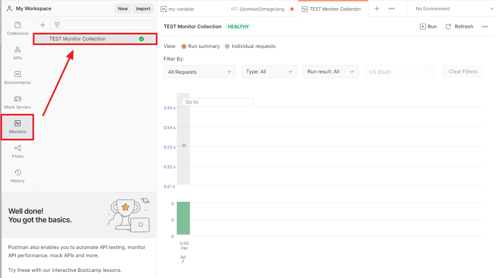
Task: Open the monitor's three-dot options menu
Action: (x=485, y=27)
